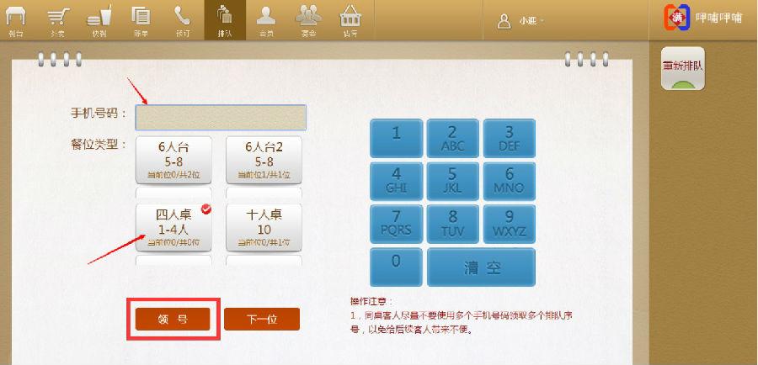
Task: Expand the 小通 user account dropdown
Action: tap(522, 21)
